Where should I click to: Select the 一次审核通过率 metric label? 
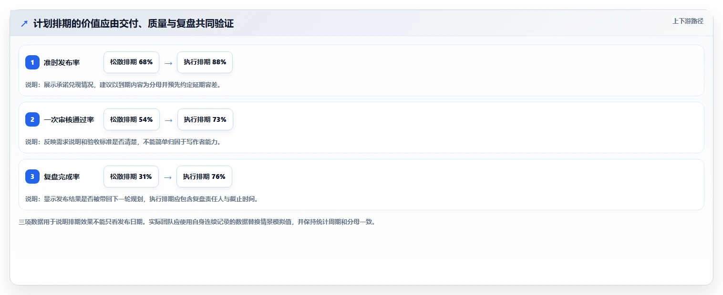[69, 119]
